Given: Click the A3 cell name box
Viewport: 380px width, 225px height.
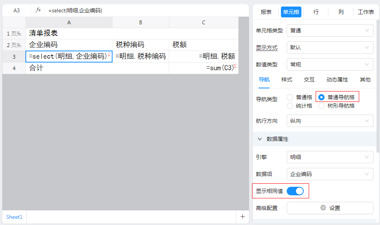Looking at the screenshot, I should click(17, 10).
